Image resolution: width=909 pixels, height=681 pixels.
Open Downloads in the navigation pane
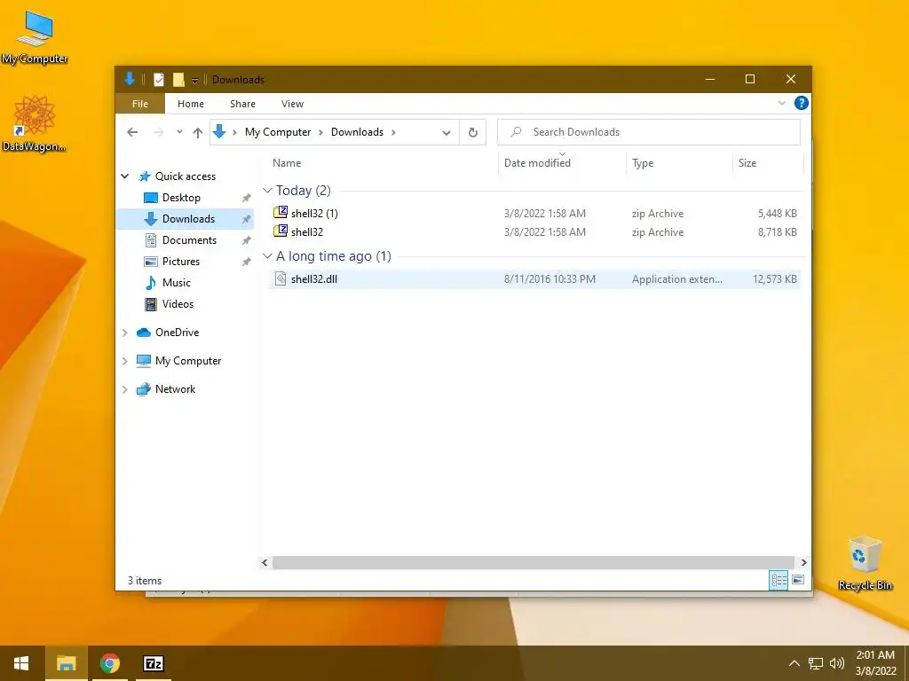pyautogui.click(x=188, y=219)
